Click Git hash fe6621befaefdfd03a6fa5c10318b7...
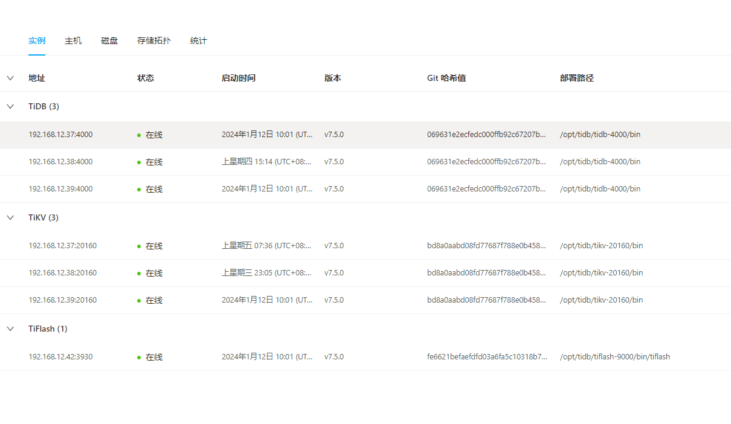The image size is (731, 424). [x=487, y=357]
